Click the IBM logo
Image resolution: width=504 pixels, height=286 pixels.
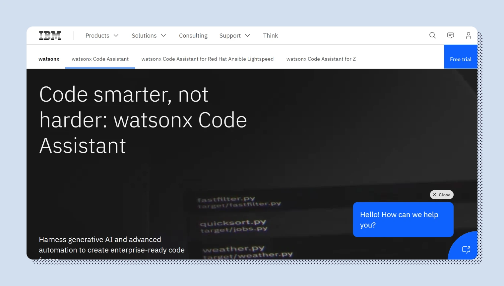(x=50, y=35)
